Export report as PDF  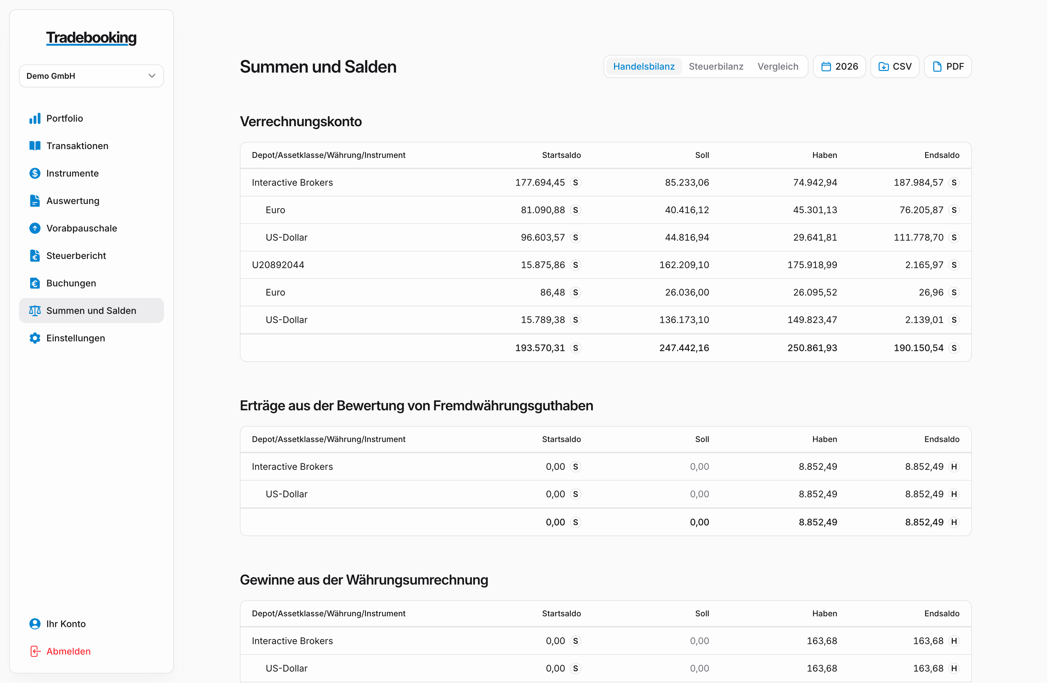948,66
